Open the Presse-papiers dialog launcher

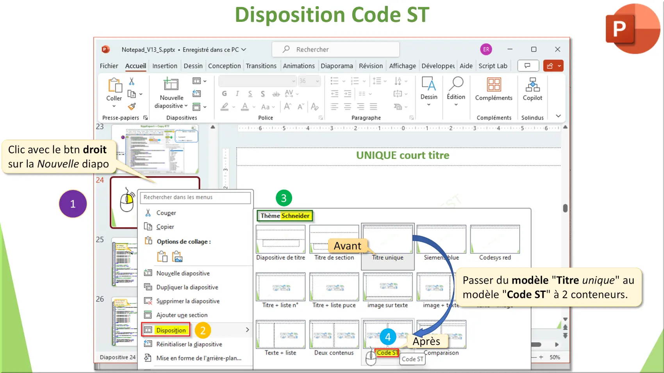[x=146, y=117]
